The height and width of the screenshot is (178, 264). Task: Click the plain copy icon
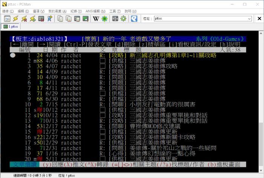(60, 19)
